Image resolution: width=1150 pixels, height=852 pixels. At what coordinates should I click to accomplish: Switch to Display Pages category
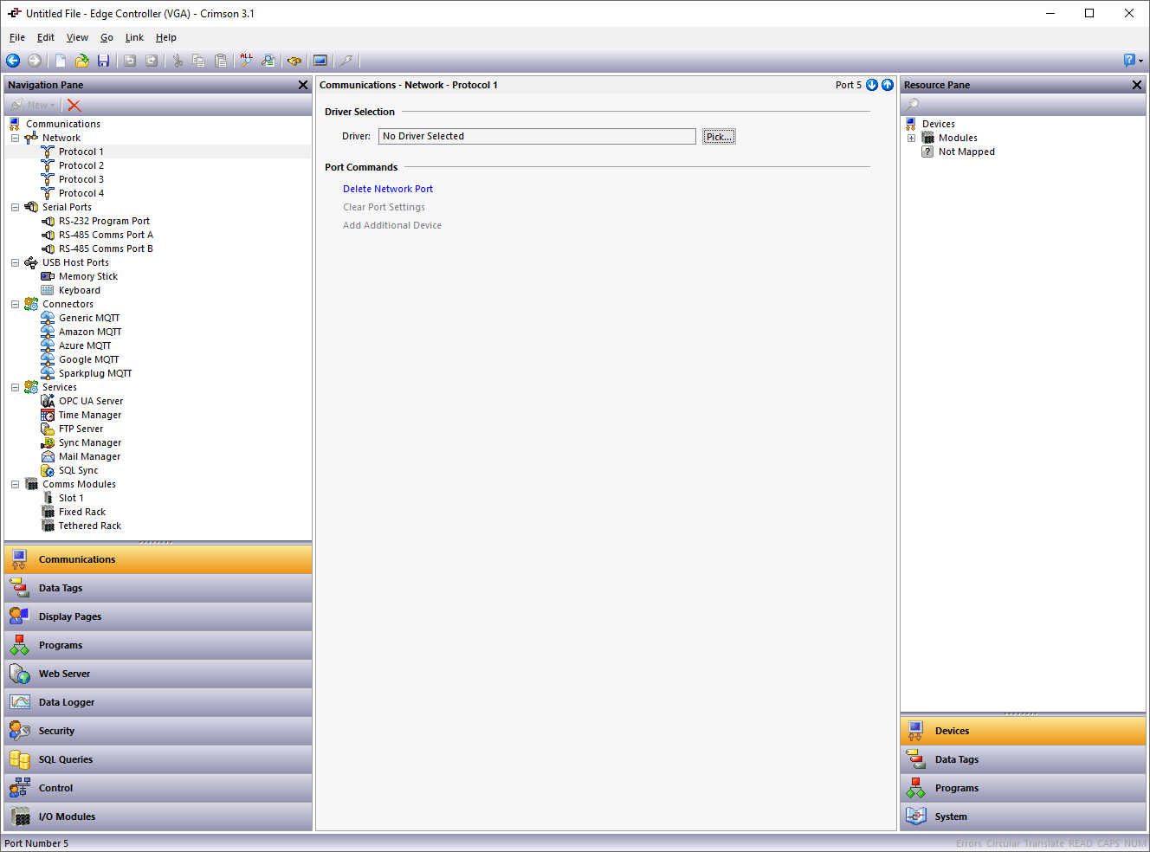click(x=158, y=616)
